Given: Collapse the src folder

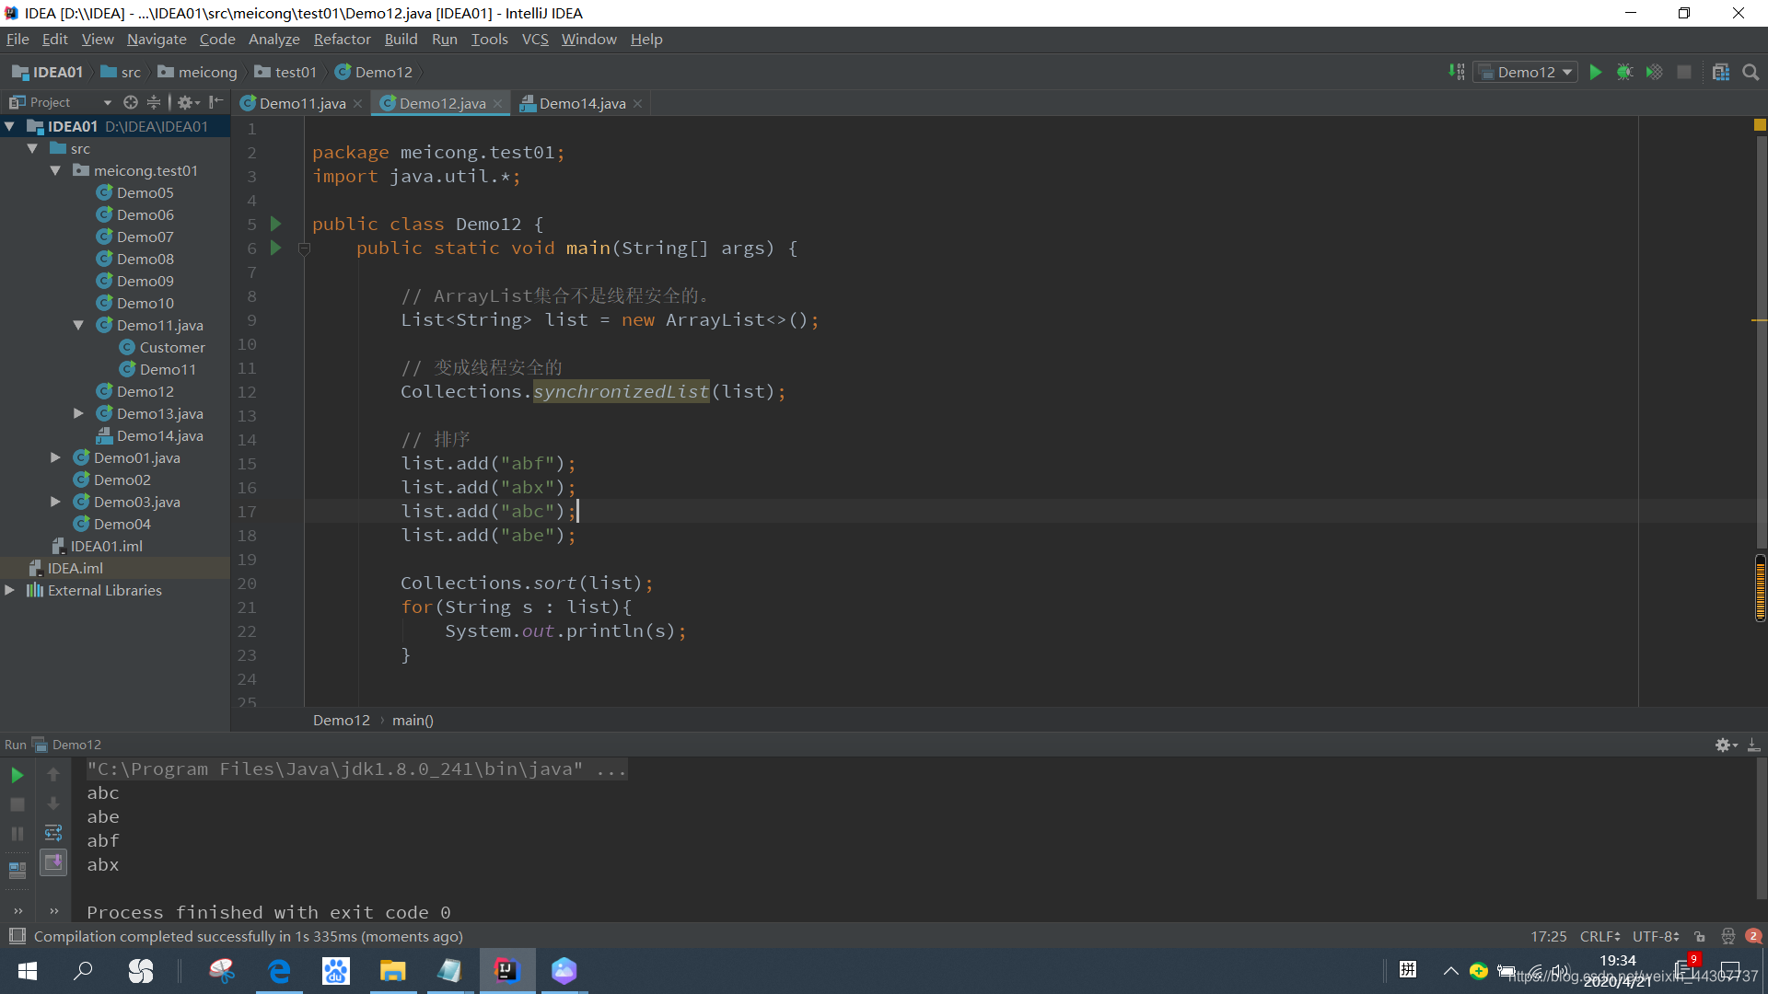Looking at the screenshot, I should pyautogui.click(x=33, y=148).
